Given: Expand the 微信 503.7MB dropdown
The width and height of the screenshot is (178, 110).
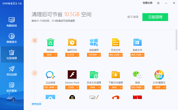Looking at the screenshot, I should click(x=137, y=87).
